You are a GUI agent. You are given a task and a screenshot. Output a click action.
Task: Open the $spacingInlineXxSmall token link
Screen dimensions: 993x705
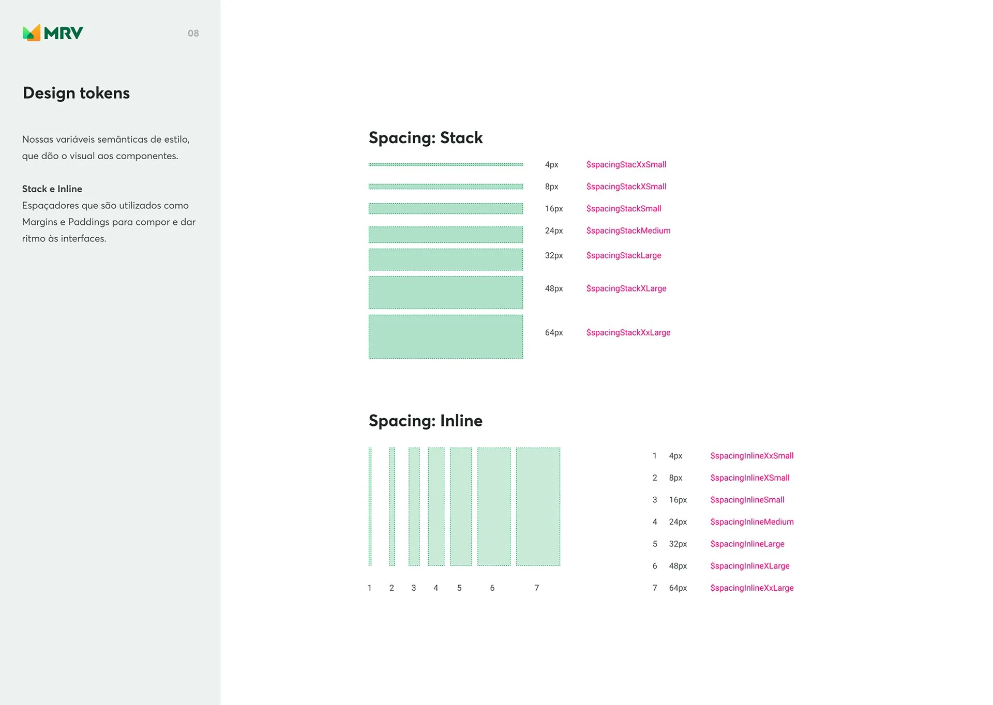[751, 456]
